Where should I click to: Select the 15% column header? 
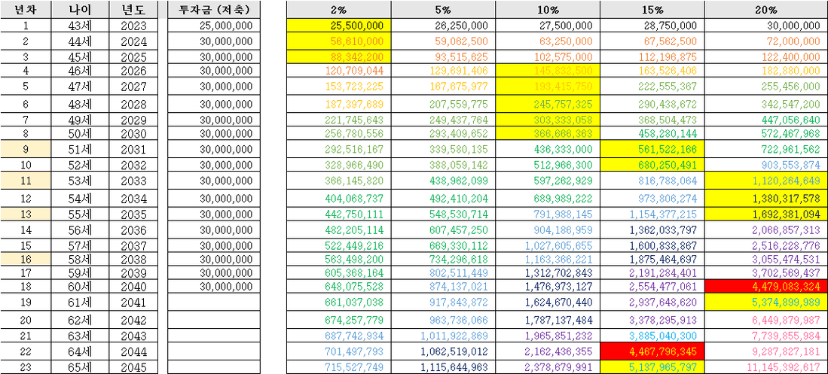(x=652, y=10)
